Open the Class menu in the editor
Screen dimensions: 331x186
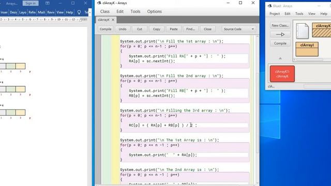click(104, 11)
